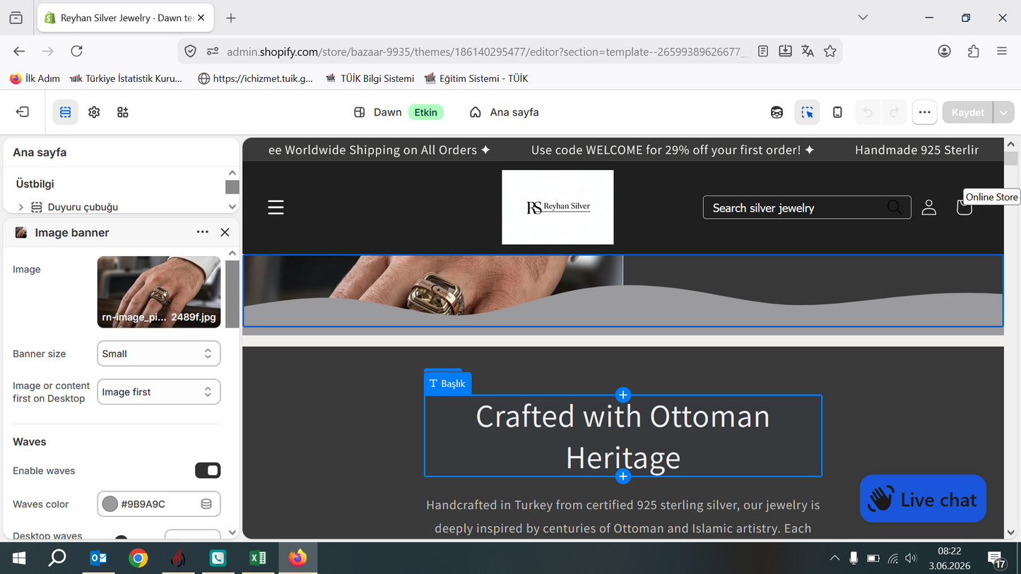Open Eğitim Sistemi - TÜİK bookmark
The width and height of the screenshot is (1021, 574).
[476, 78]
